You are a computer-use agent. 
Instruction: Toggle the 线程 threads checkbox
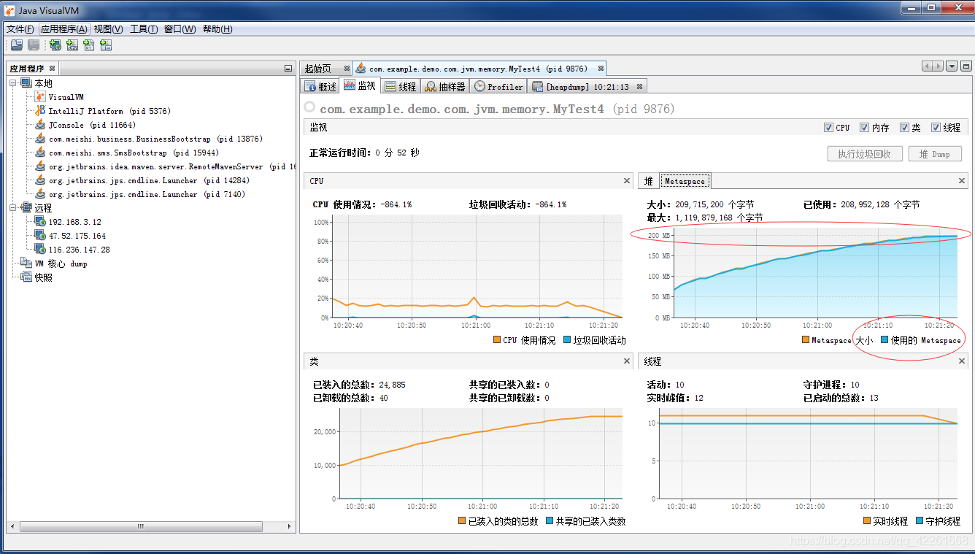[936, 128]
